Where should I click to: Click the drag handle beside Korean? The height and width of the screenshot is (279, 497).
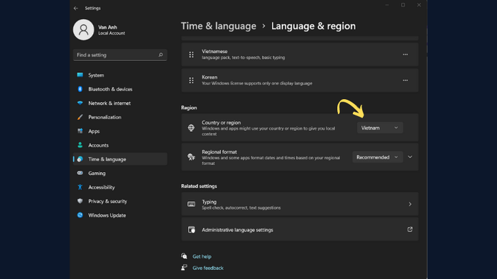pyautogui.click(x=191, y=81)
